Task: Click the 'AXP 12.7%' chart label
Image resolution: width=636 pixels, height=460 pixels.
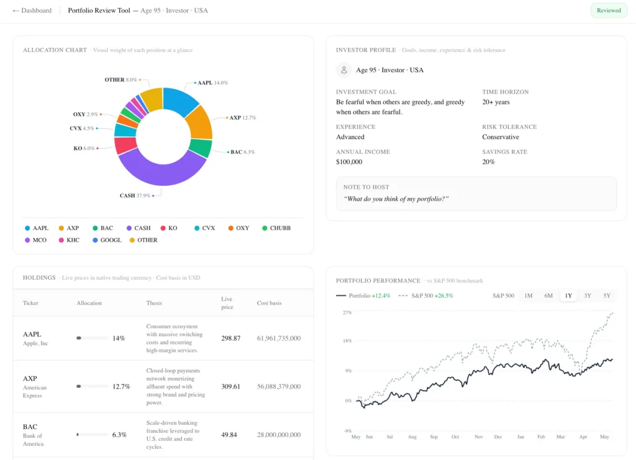Action: (242, 117)
